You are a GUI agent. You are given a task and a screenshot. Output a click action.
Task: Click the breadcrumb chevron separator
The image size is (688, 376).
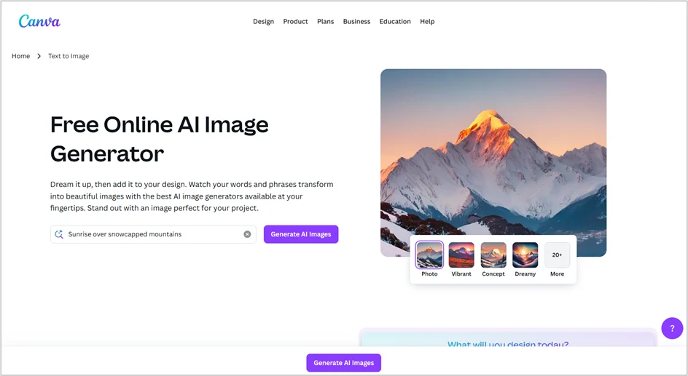[x=39, y=56]
